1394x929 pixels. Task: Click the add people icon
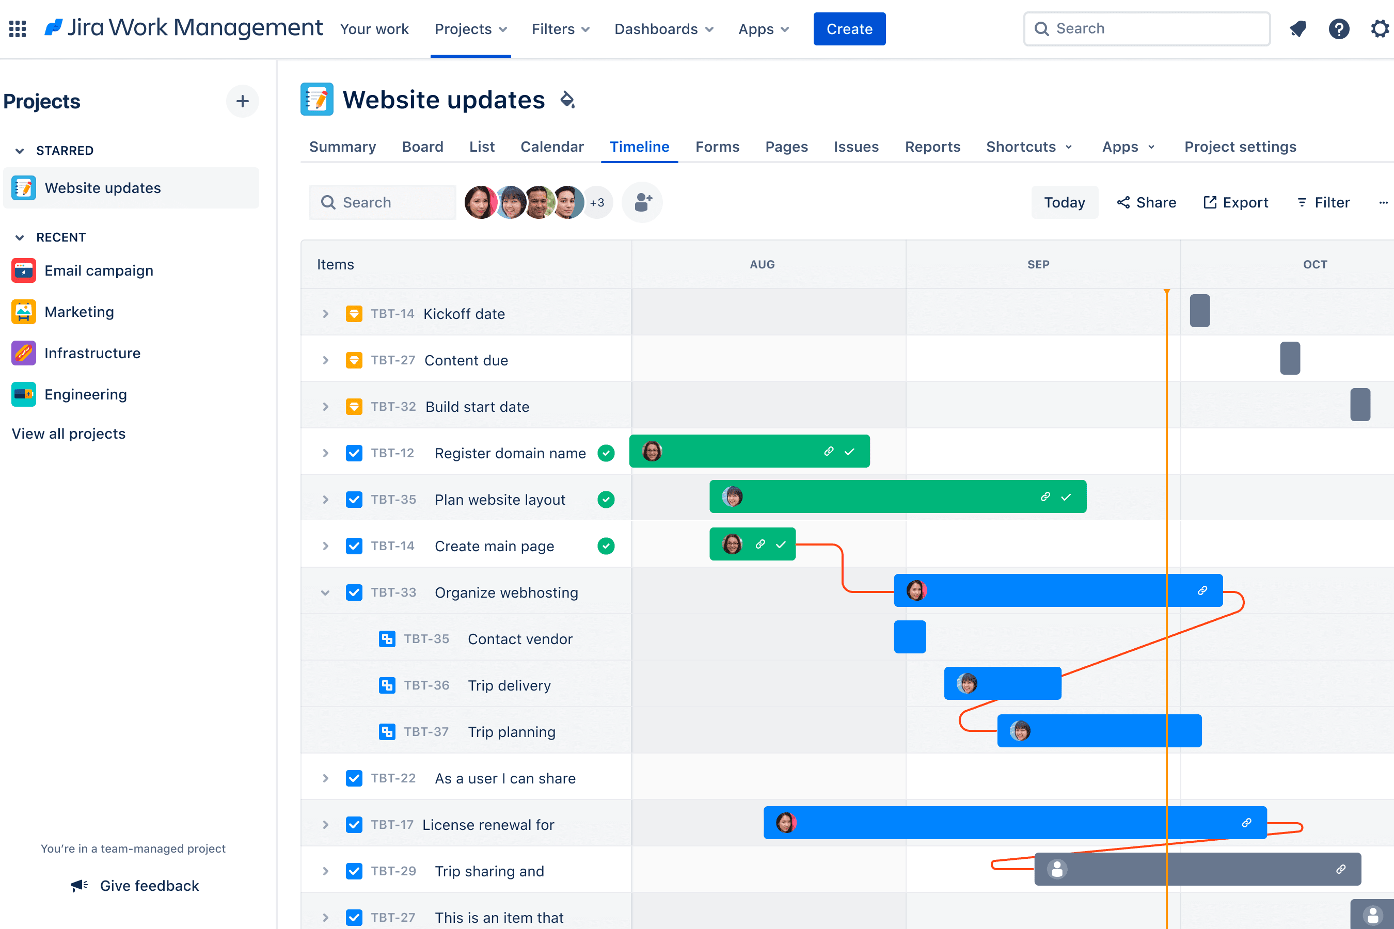(x=642, y=203)
